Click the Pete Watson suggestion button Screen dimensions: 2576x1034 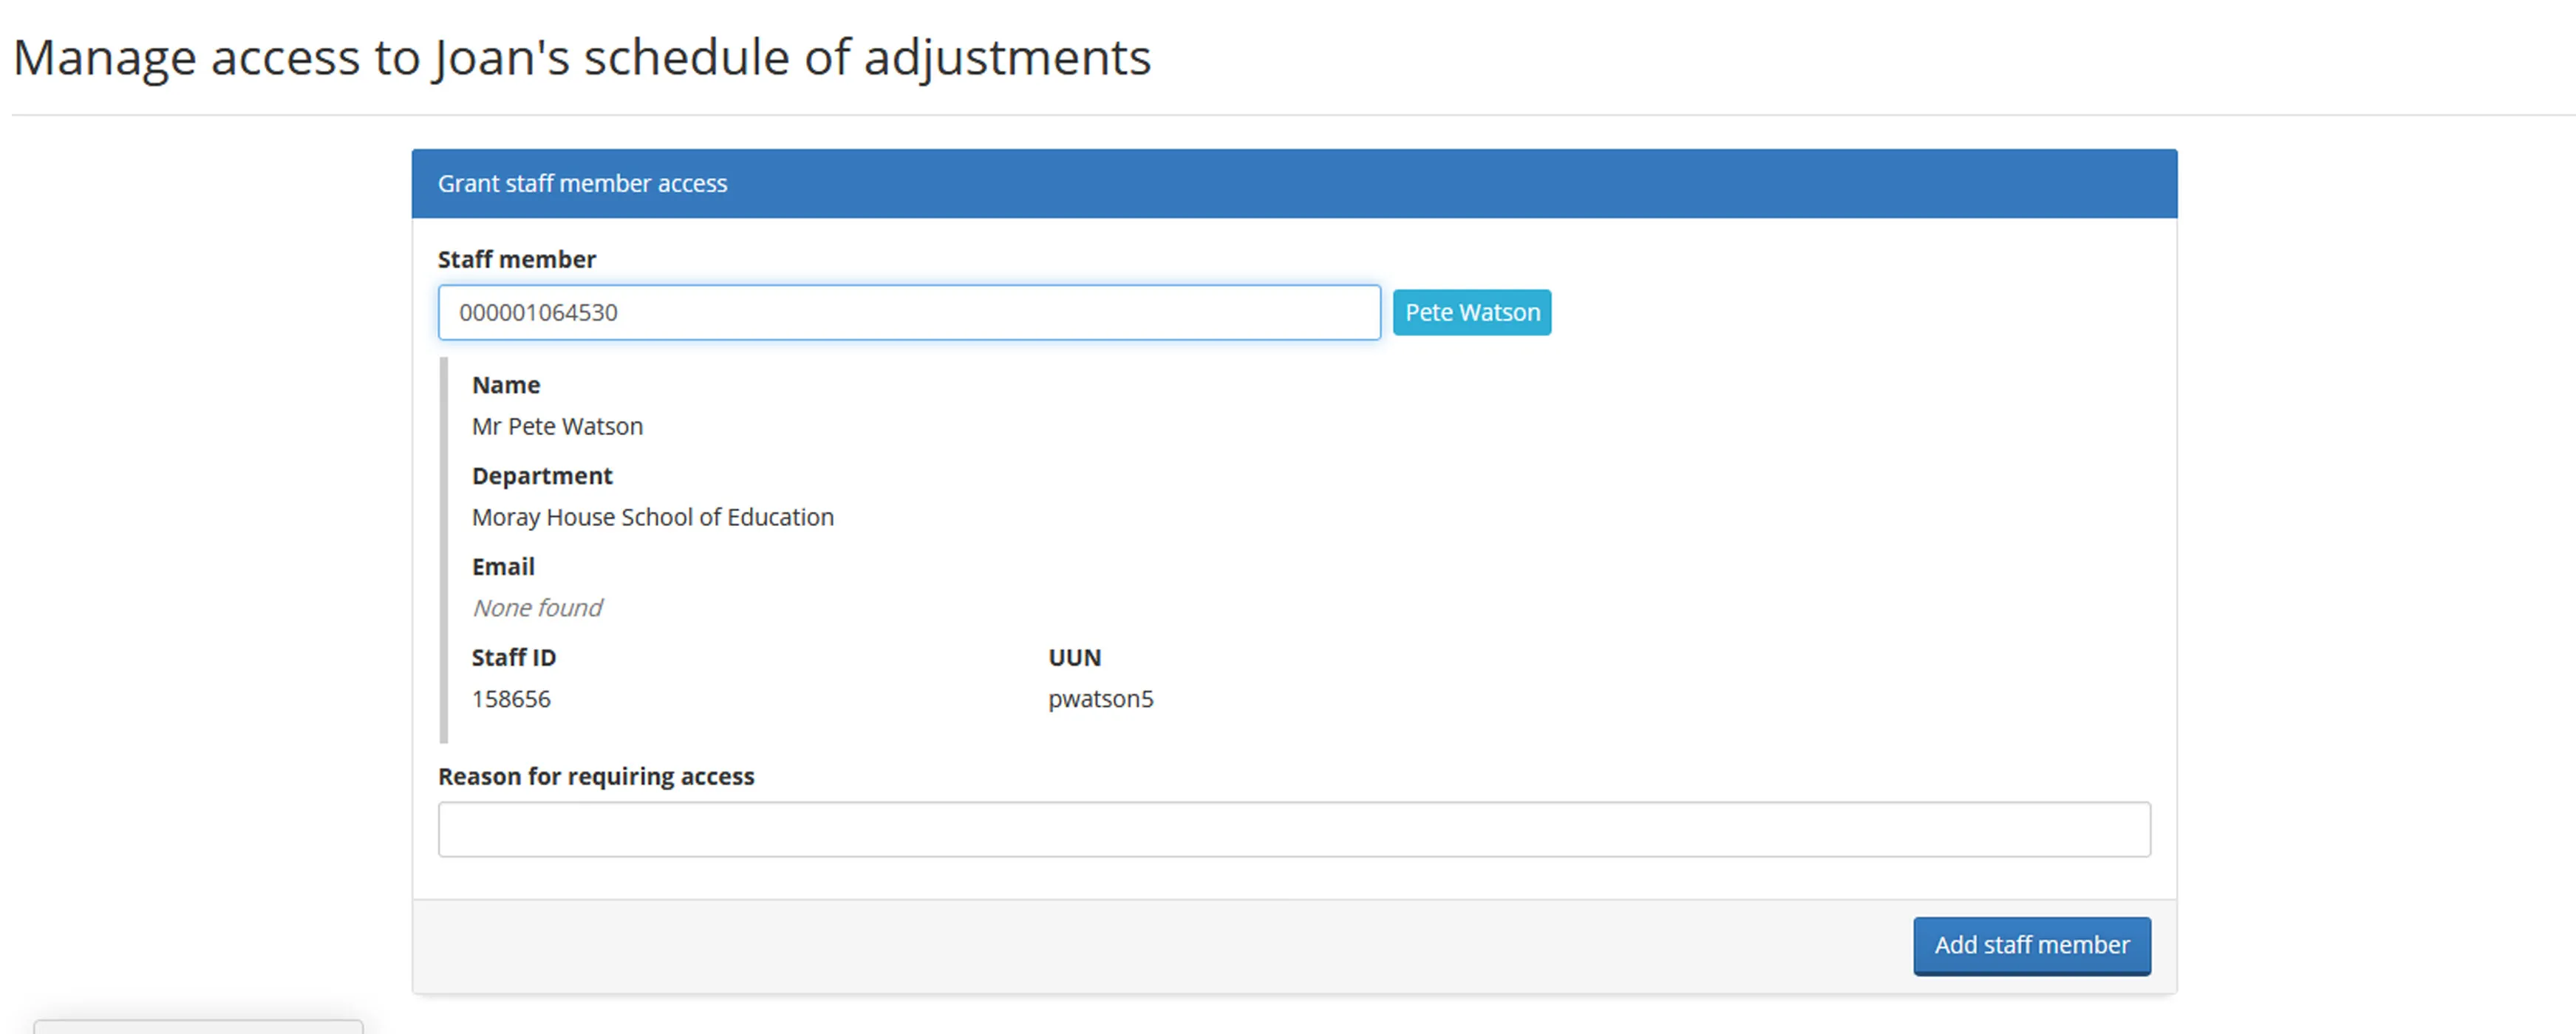(x=1471, y=312)
